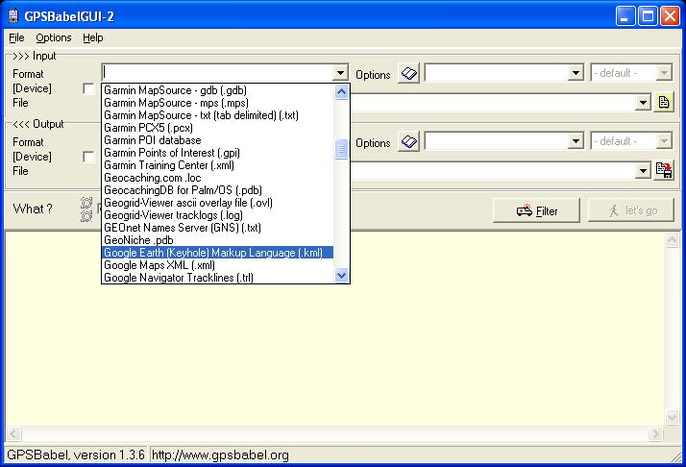Click log area horizontal scroll-right arrow
This screenshot has width=686, height=467.
point(655,434)
